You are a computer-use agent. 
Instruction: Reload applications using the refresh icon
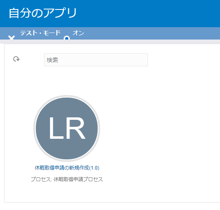point(16,59)
